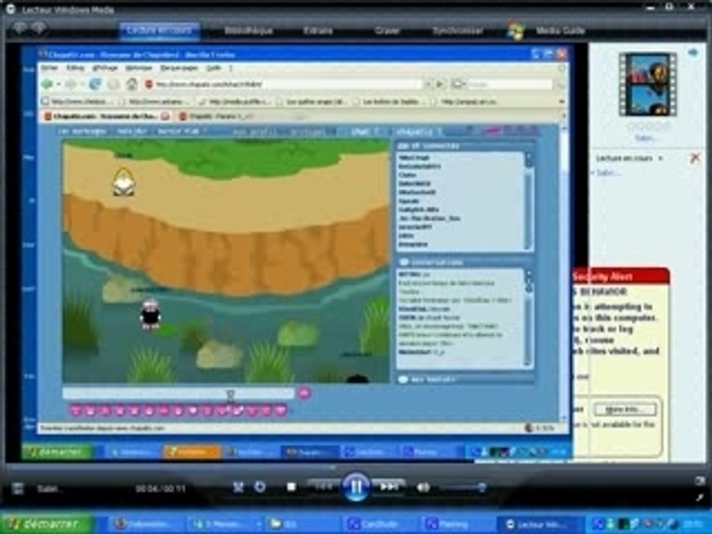
Task: Select the Salon item in the playlist
Action: coord(607,173)
